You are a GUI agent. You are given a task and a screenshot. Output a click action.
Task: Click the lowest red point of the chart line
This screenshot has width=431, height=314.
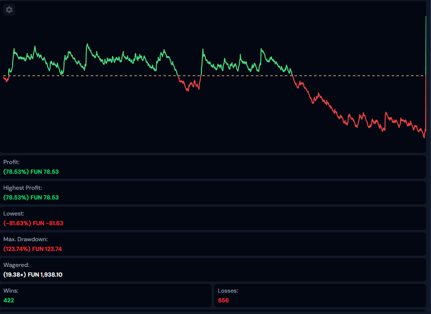tap(424, 137)
